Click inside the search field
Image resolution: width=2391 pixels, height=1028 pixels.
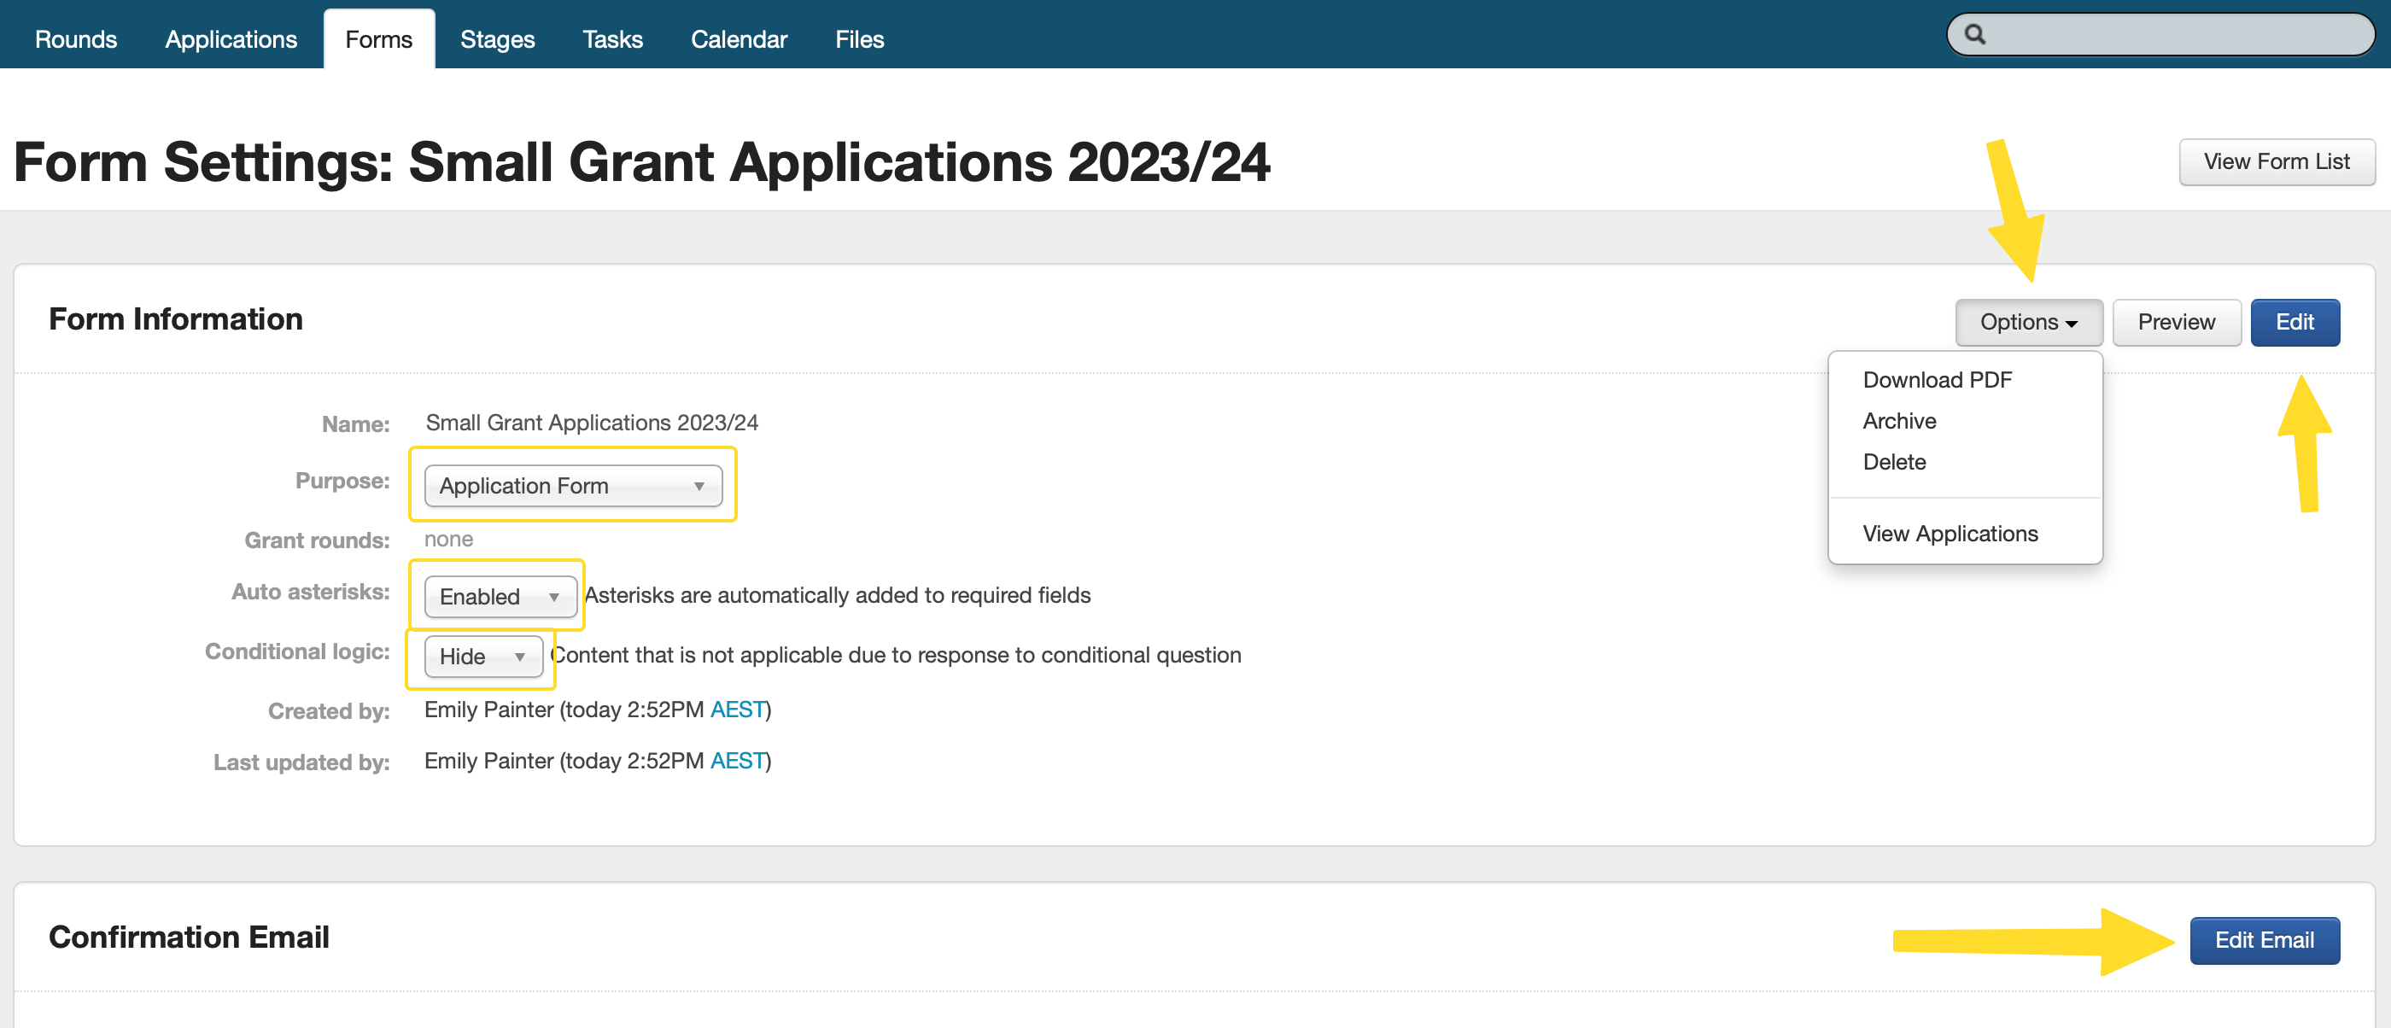(x=2172, y=35)
